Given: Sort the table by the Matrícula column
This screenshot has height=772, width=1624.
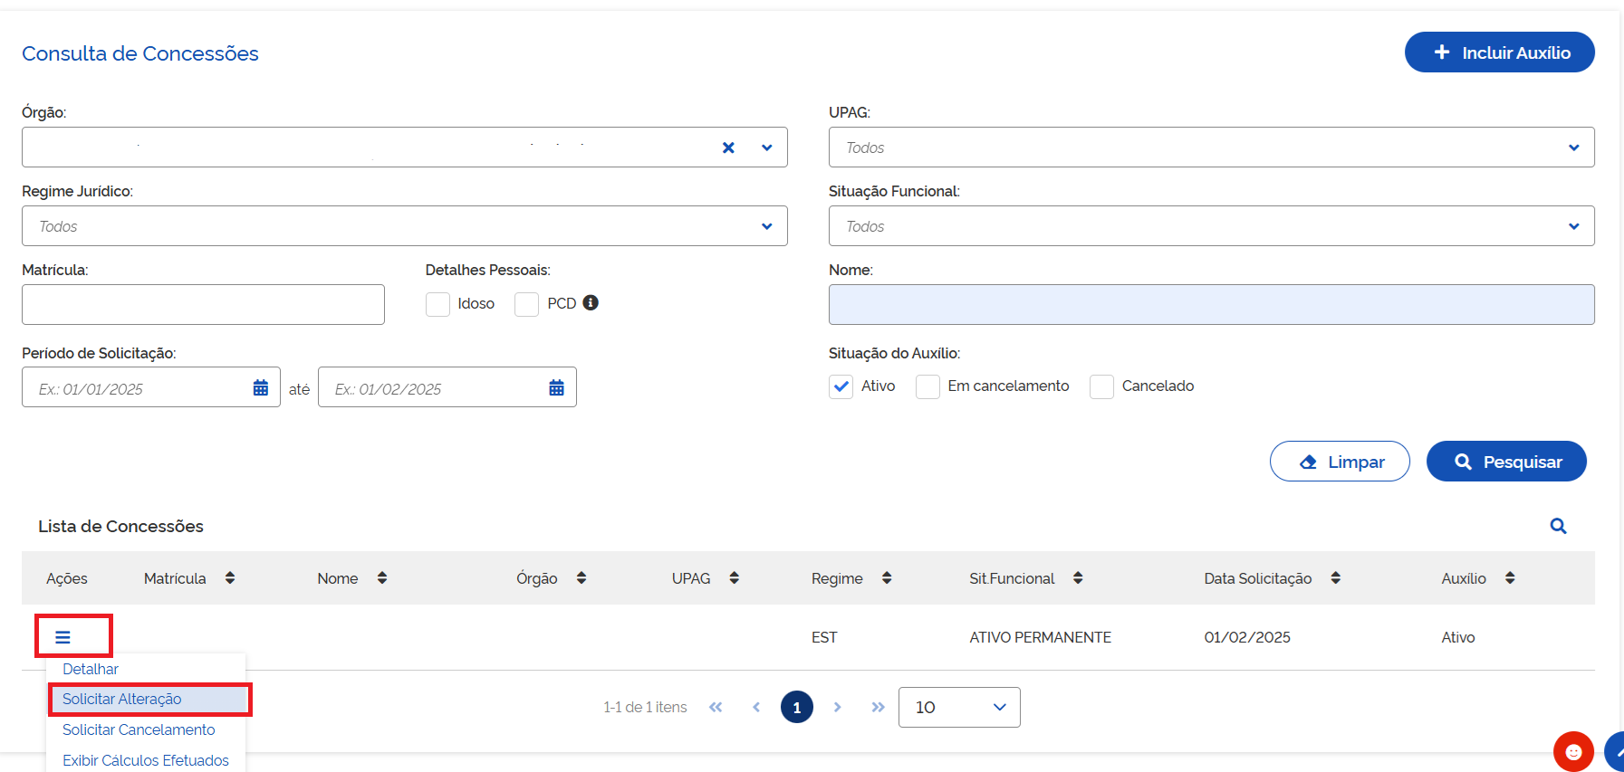Looking at the screenshot, I should tap(230, 578).
